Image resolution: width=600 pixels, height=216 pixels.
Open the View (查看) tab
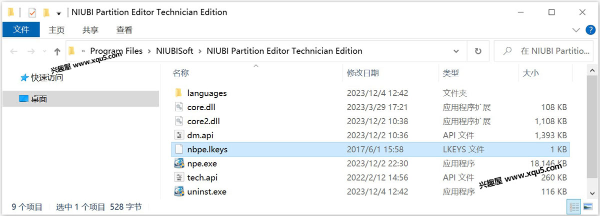(124, 30)
